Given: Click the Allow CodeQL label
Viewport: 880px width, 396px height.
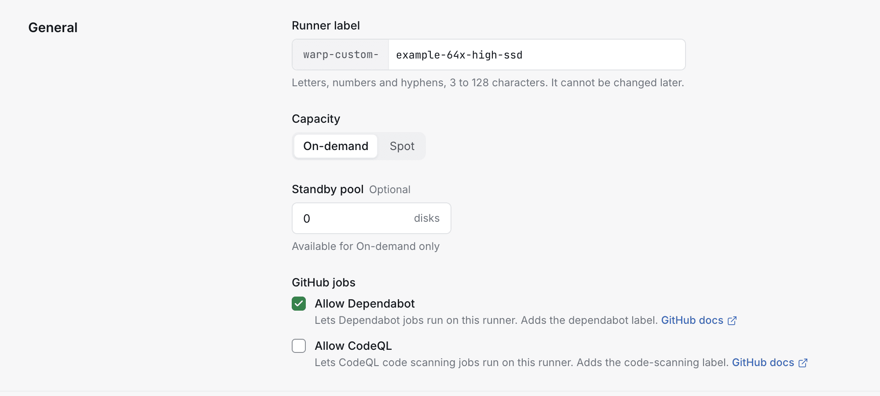Looking at the screenshot, I should pyautogui.click(x=353, y=346).
